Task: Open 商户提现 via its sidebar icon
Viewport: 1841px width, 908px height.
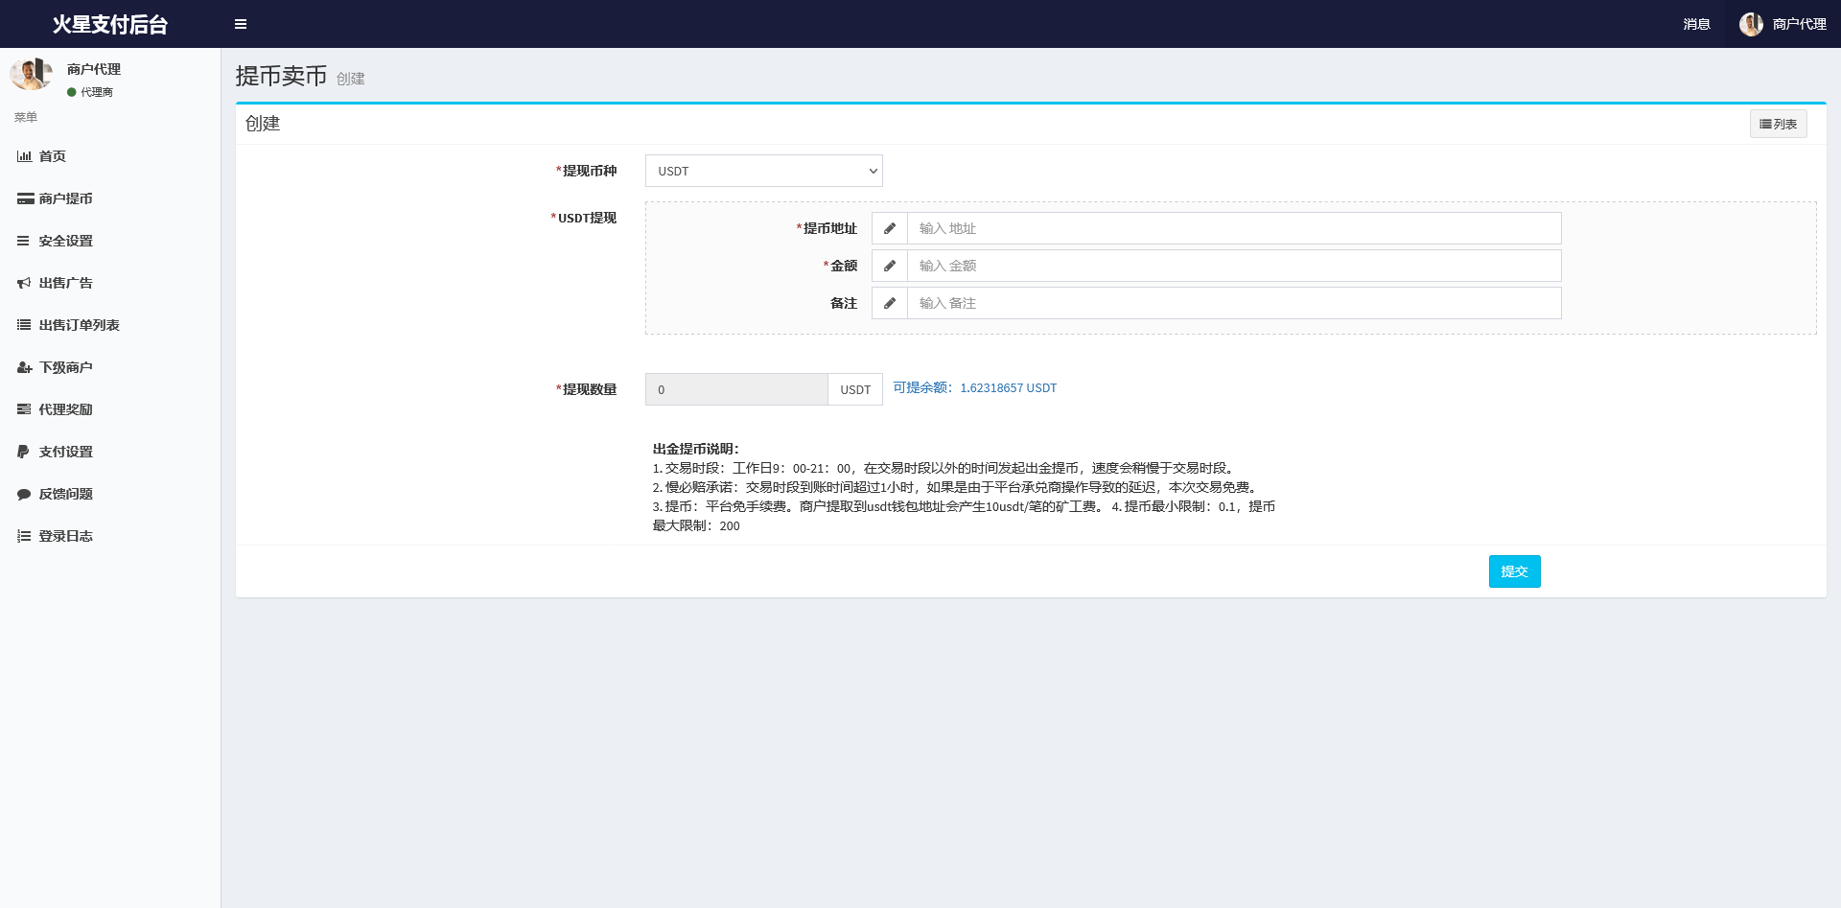Action: [x=25, y=198]
